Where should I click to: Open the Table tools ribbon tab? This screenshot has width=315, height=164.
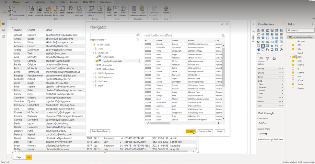click(106, 2)
